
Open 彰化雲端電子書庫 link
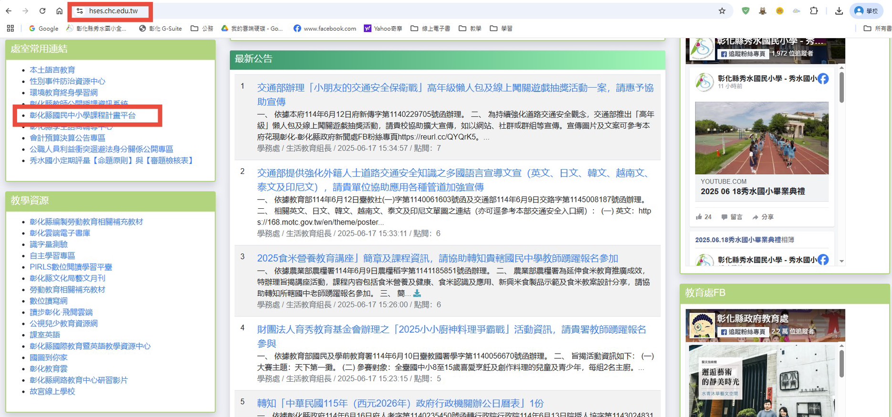pos(60,233)
